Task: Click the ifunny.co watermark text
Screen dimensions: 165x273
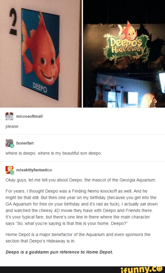Action: pos(142,269)
